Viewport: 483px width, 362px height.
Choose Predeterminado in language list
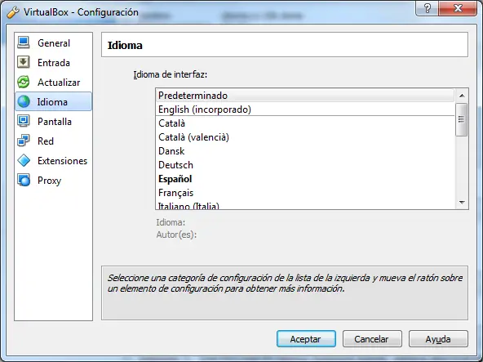(305, 96)
